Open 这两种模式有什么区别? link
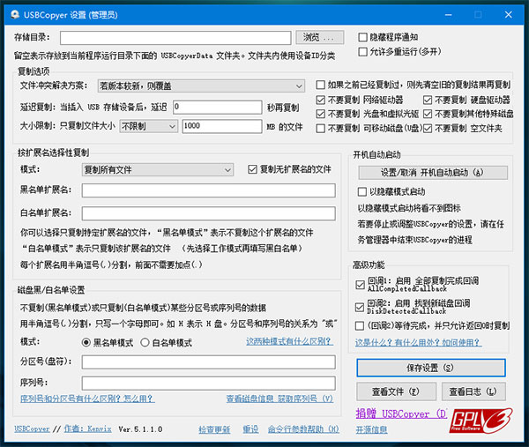The width and height of the screenshot is (529, 447). (289, 341)
